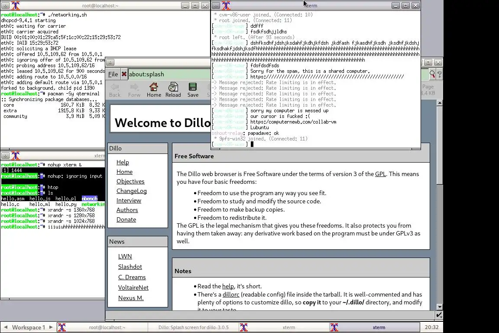Click the Dillo vertical scrollbar thumb
This screenshot has width=499, height=333.
point(440,145)
